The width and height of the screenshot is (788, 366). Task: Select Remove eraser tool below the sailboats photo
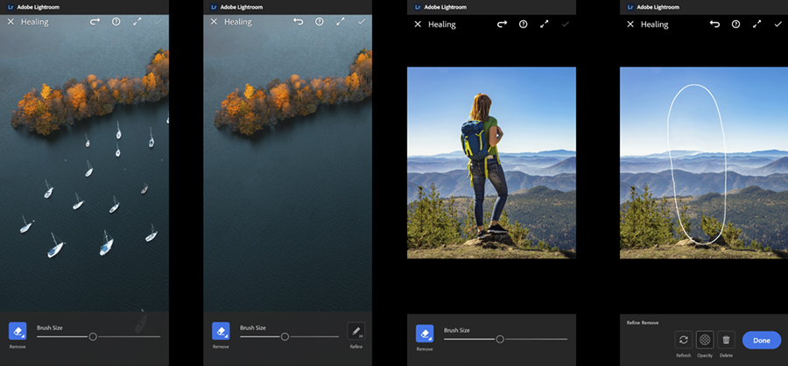click(x=18, y=332)
